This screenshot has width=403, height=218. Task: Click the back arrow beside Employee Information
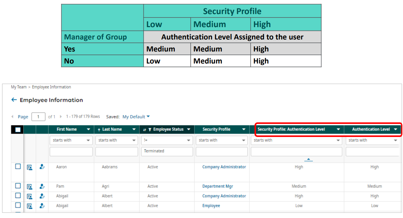pyautogui.click(x=14, y=100)
